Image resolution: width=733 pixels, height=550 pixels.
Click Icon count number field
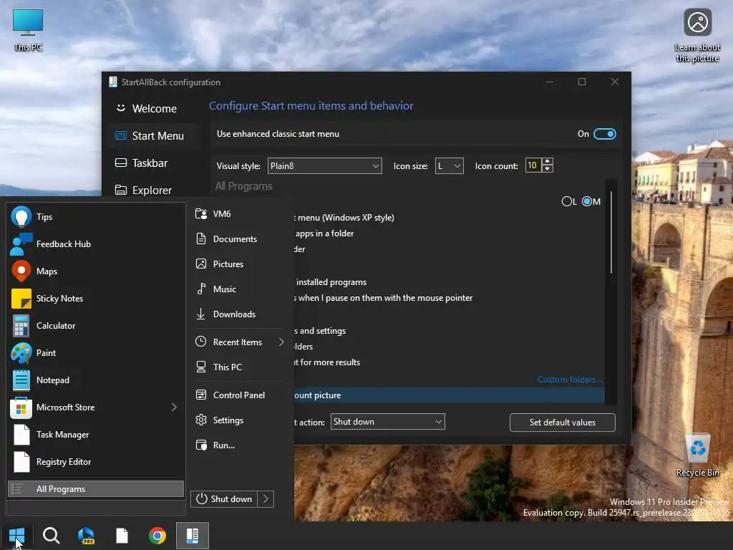pos(533,165)
